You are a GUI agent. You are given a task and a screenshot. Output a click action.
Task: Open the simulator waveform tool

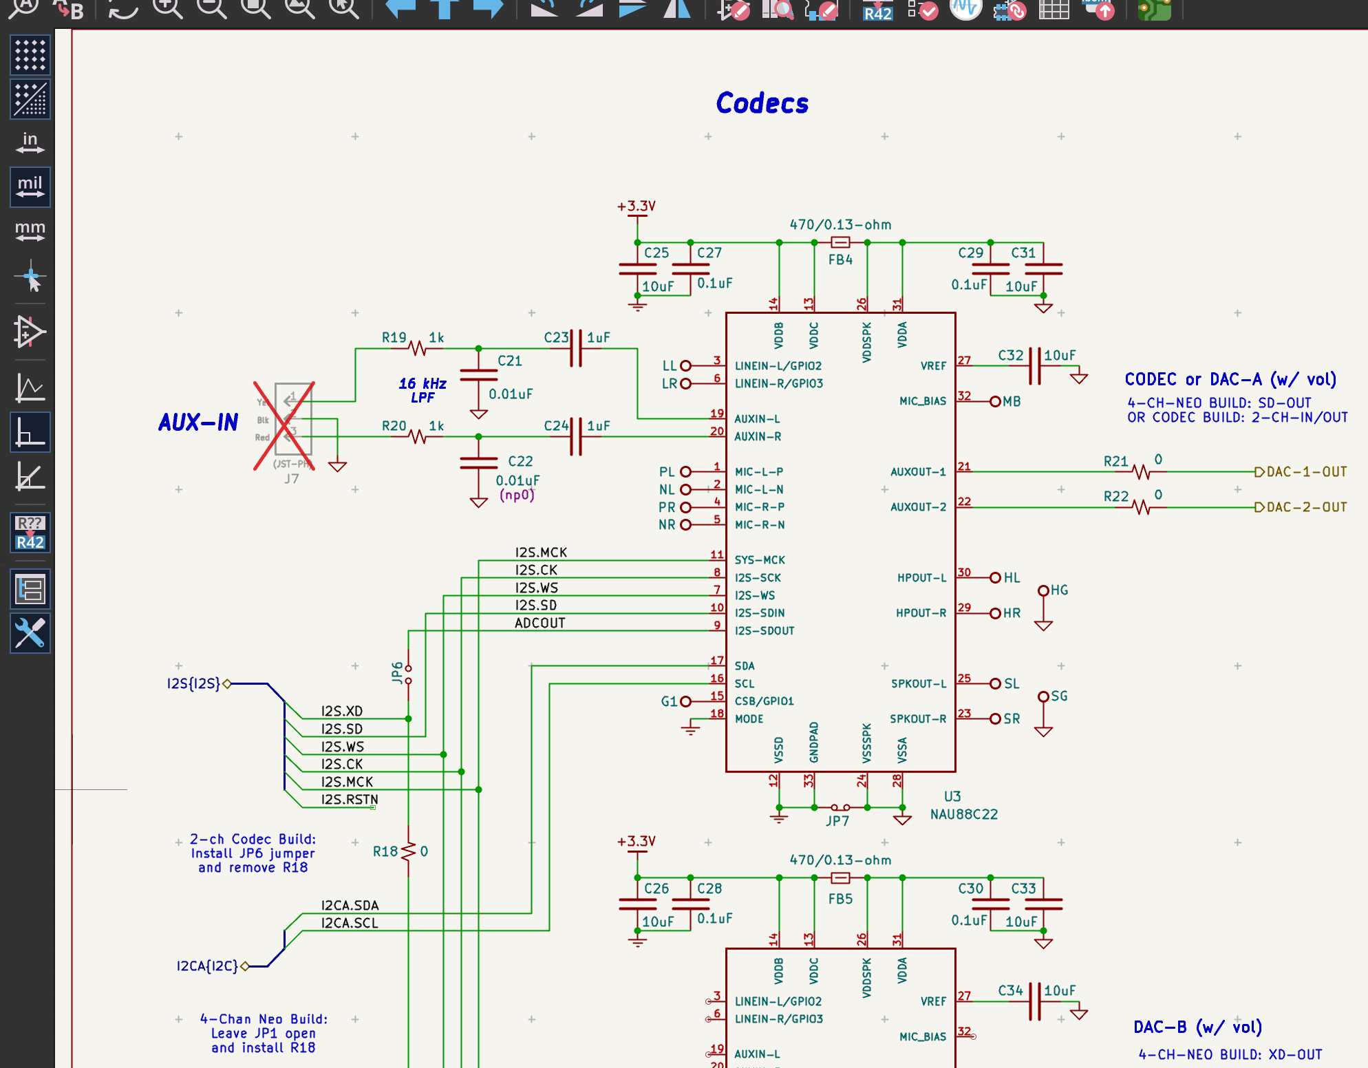point(965,8)
